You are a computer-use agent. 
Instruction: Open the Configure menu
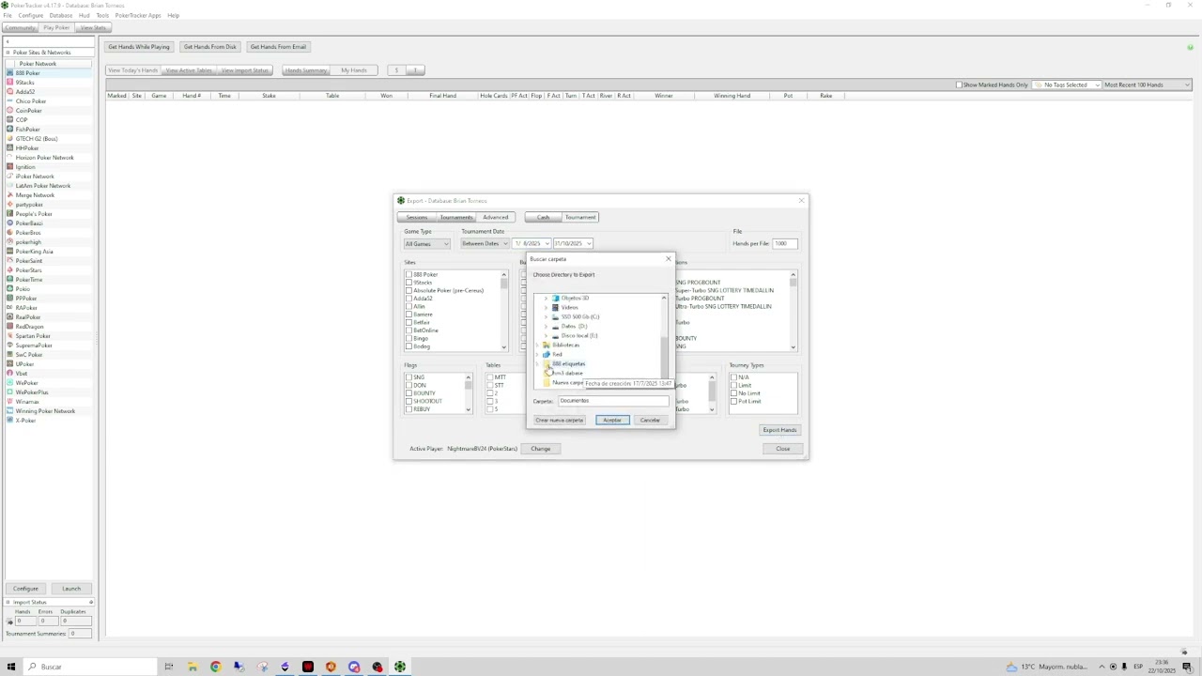point(30,15)
